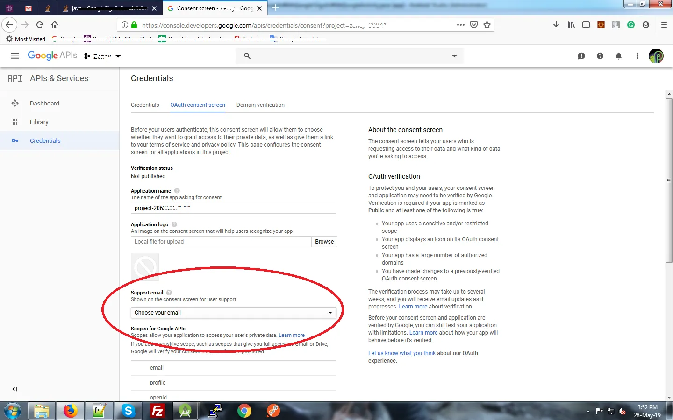The height and width of the screenshot is (420, 673).
Task: Click the Google APIs logo
Action: [52, 56]
